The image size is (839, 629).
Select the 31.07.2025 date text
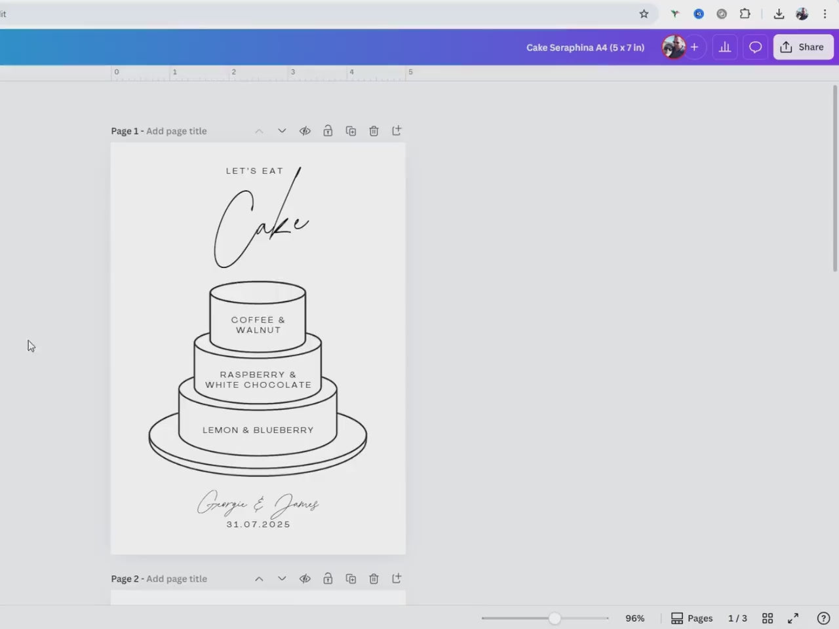tap(258, 525)
